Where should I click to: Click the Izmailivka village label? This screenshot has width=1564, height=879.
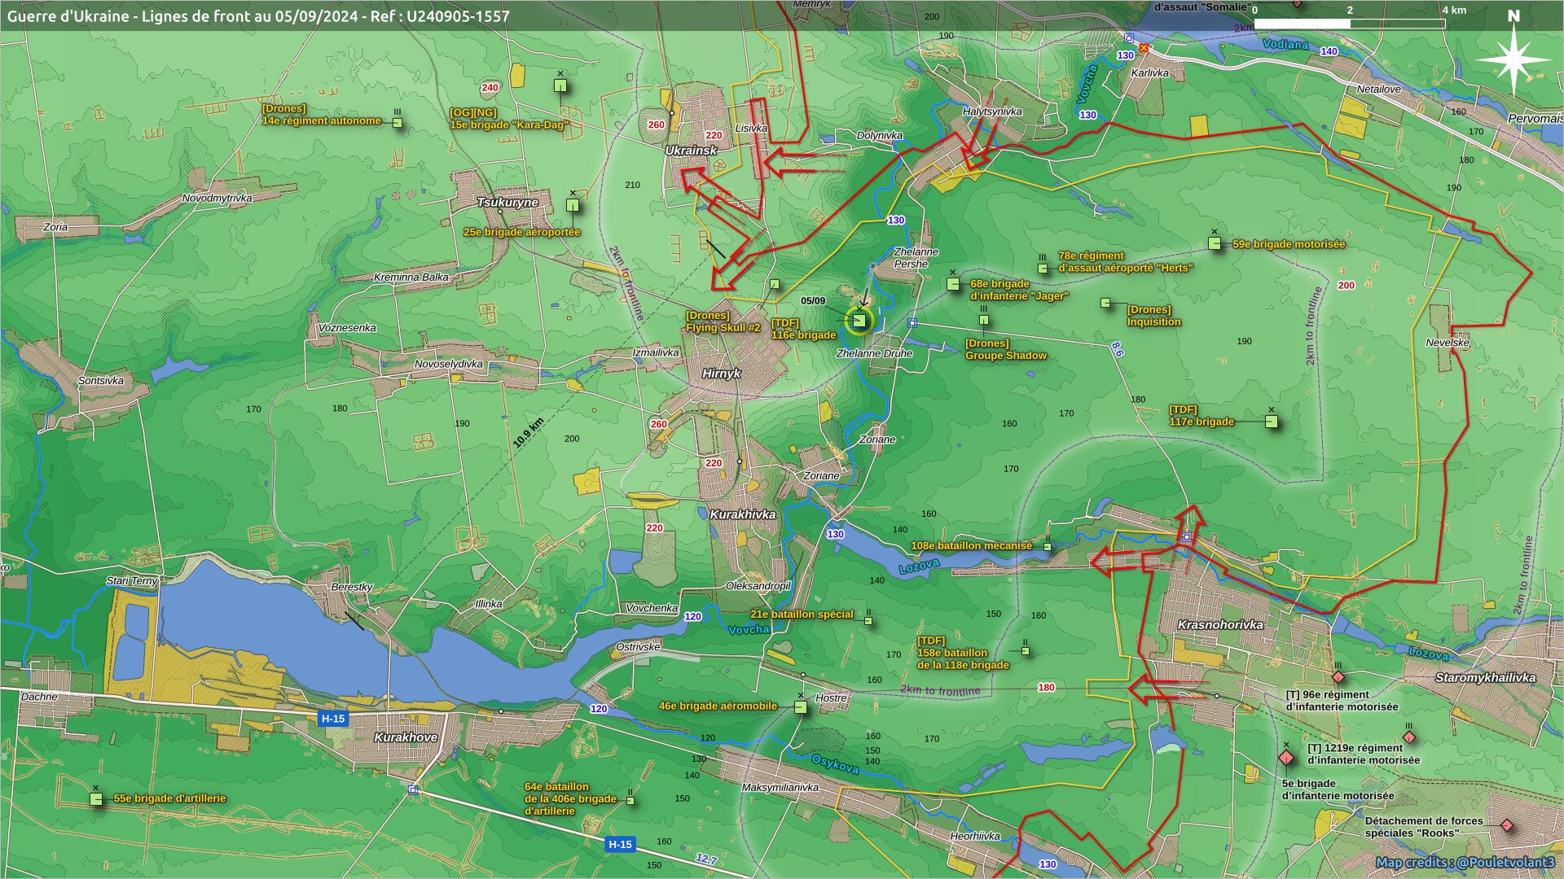656,352
